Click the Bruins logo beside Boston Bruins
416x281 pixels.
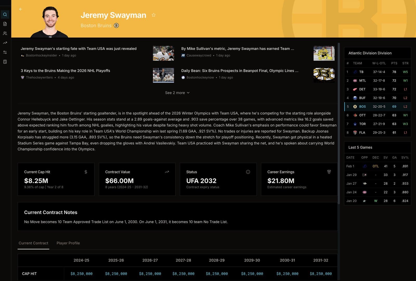[x=116, y=25]
